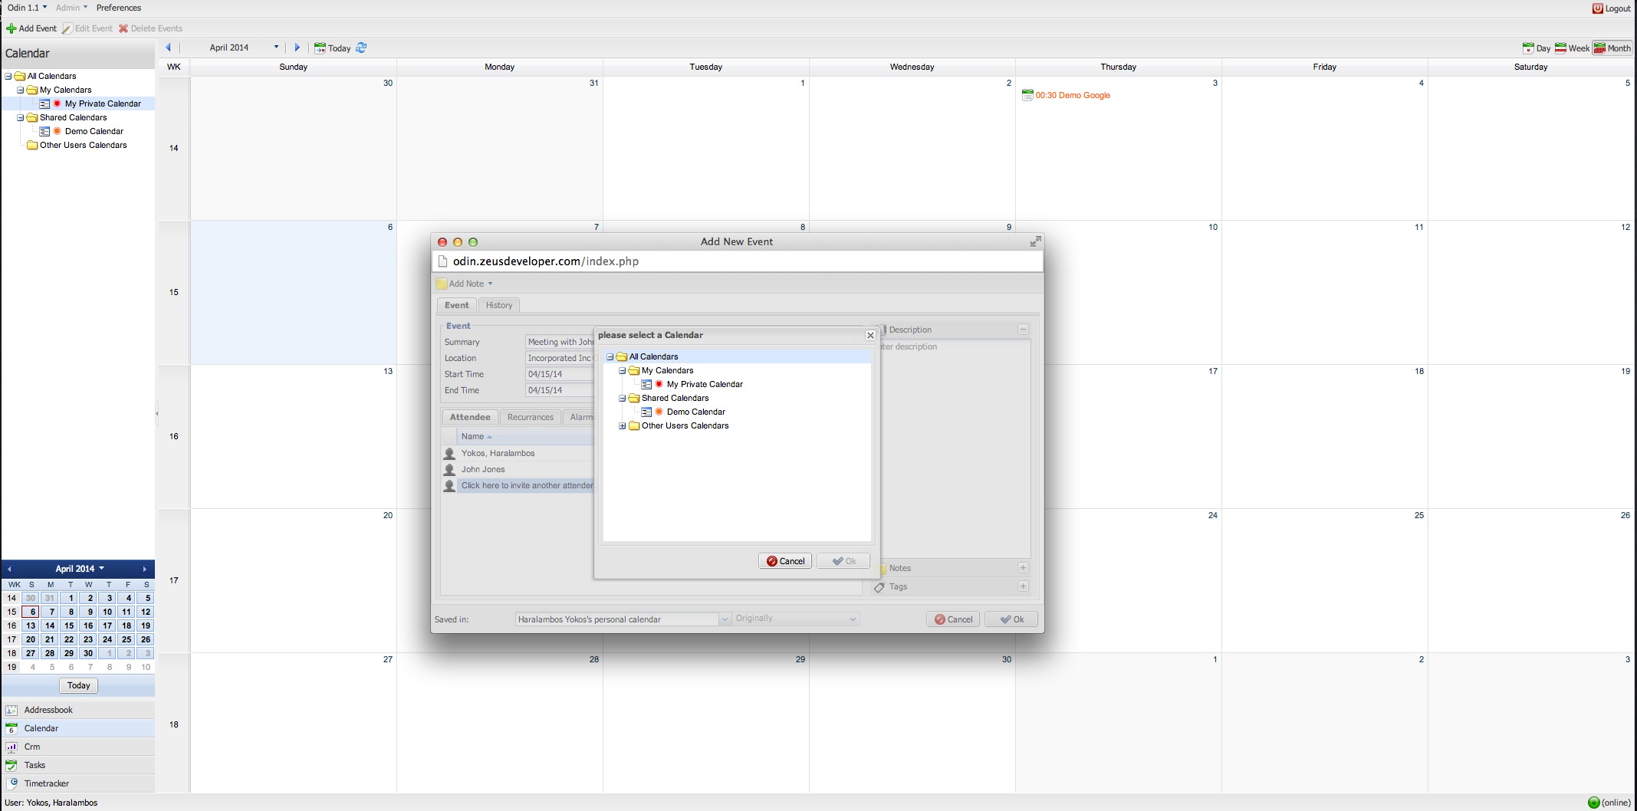Image resolution: width=1637 pixels, height=811 pixels.
Task: Jump to Today in main toolbar
Action: click(x=333, y=48)
